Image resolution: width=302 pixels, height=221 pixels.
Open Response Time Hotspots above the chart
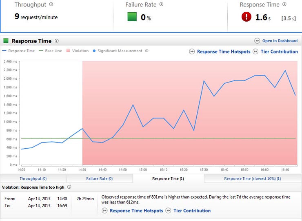(x=223, y=52)
